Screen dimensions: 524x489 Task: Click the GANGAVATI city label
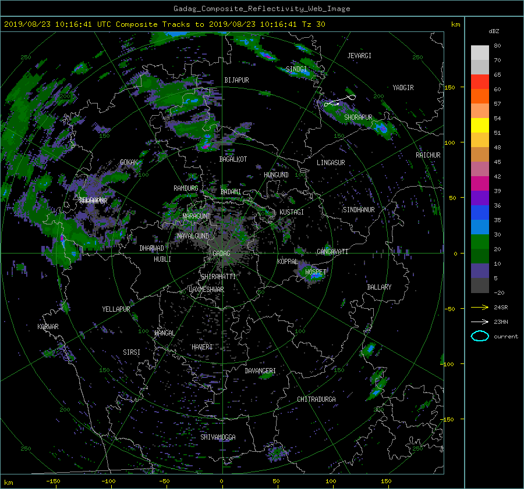(x=332, y=252)
